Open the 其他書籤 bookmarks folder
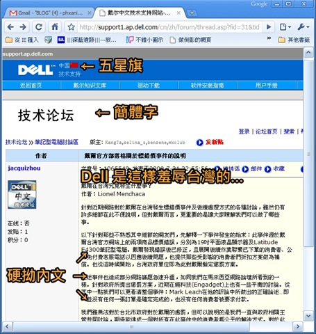The height and width of the screenshot is (334, 316). (x=294, y=40)
